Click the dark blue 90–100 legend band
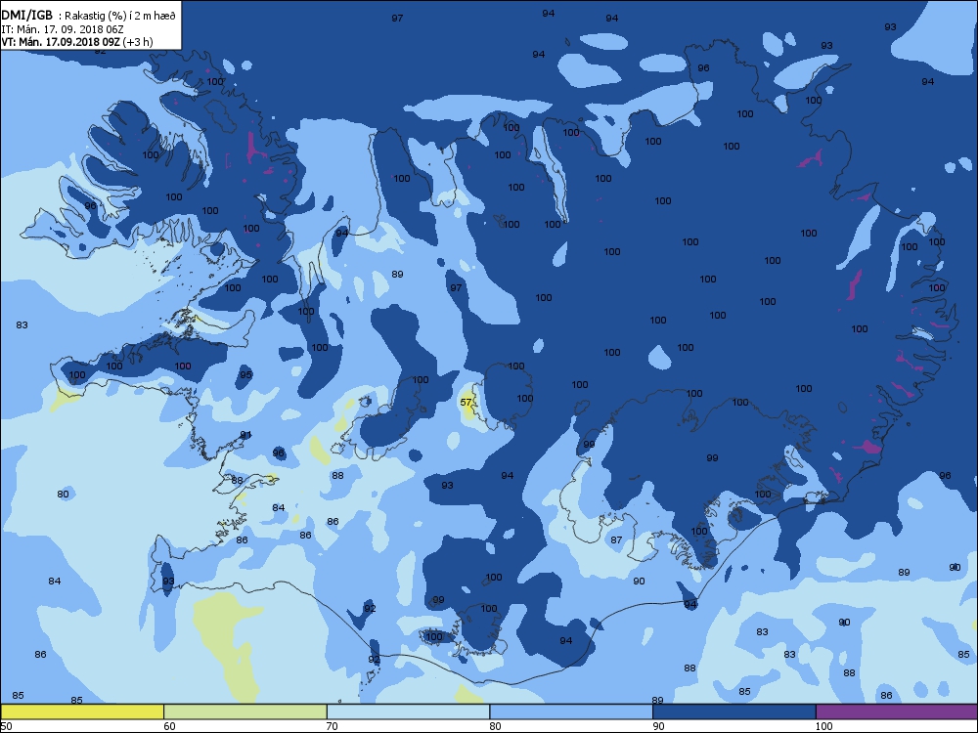The height and width of the screenshot is (733, 978). click(x=734, y=711)
